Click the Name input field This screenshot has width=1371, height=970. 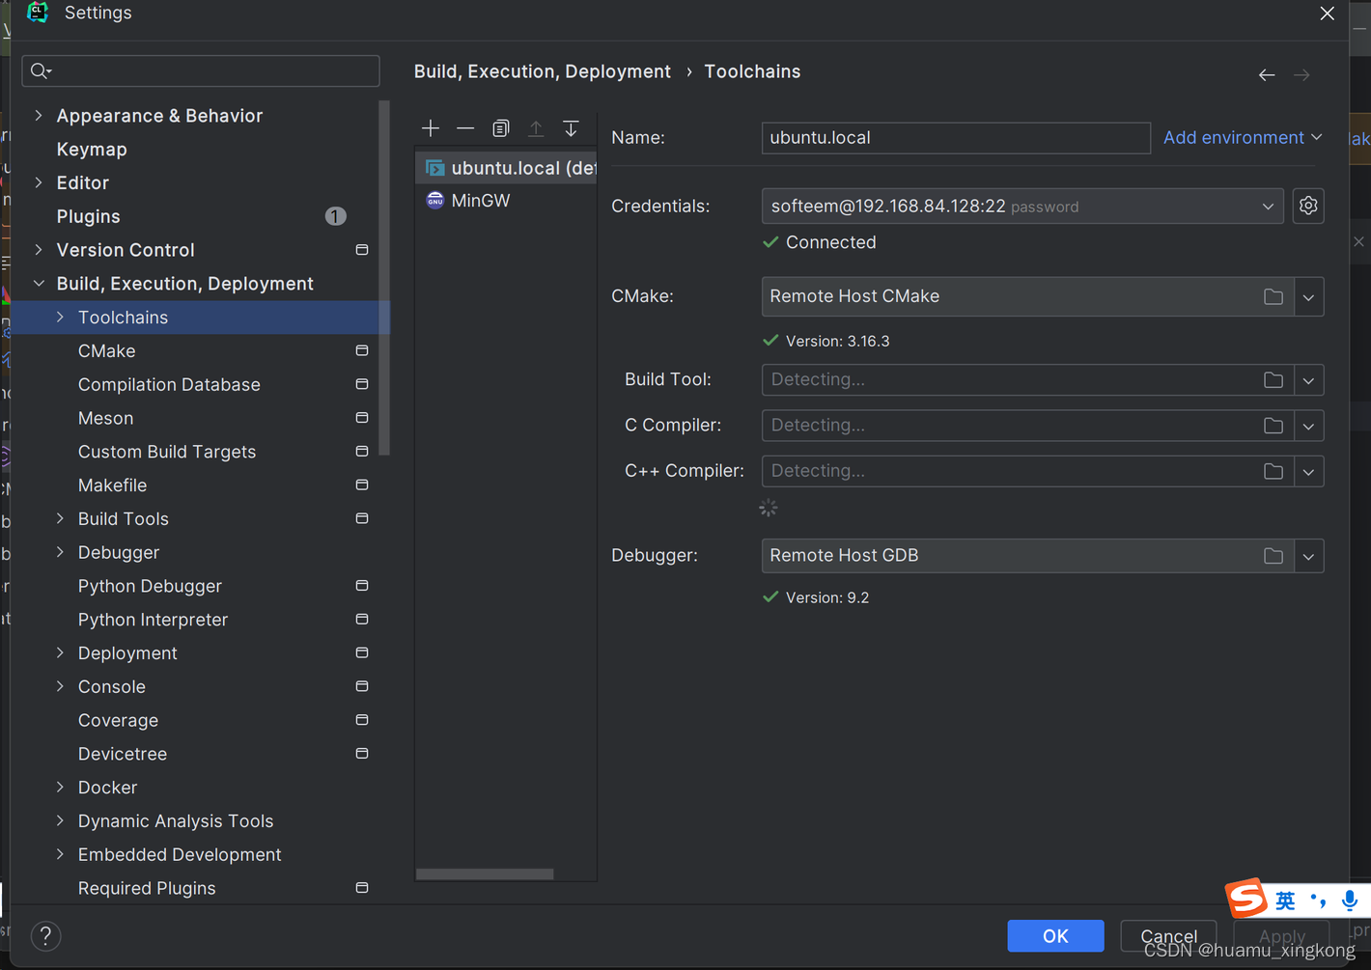(x=956, y=137)
